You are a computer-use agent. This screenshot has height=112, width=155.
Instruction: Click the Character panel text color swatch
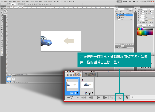150,20
